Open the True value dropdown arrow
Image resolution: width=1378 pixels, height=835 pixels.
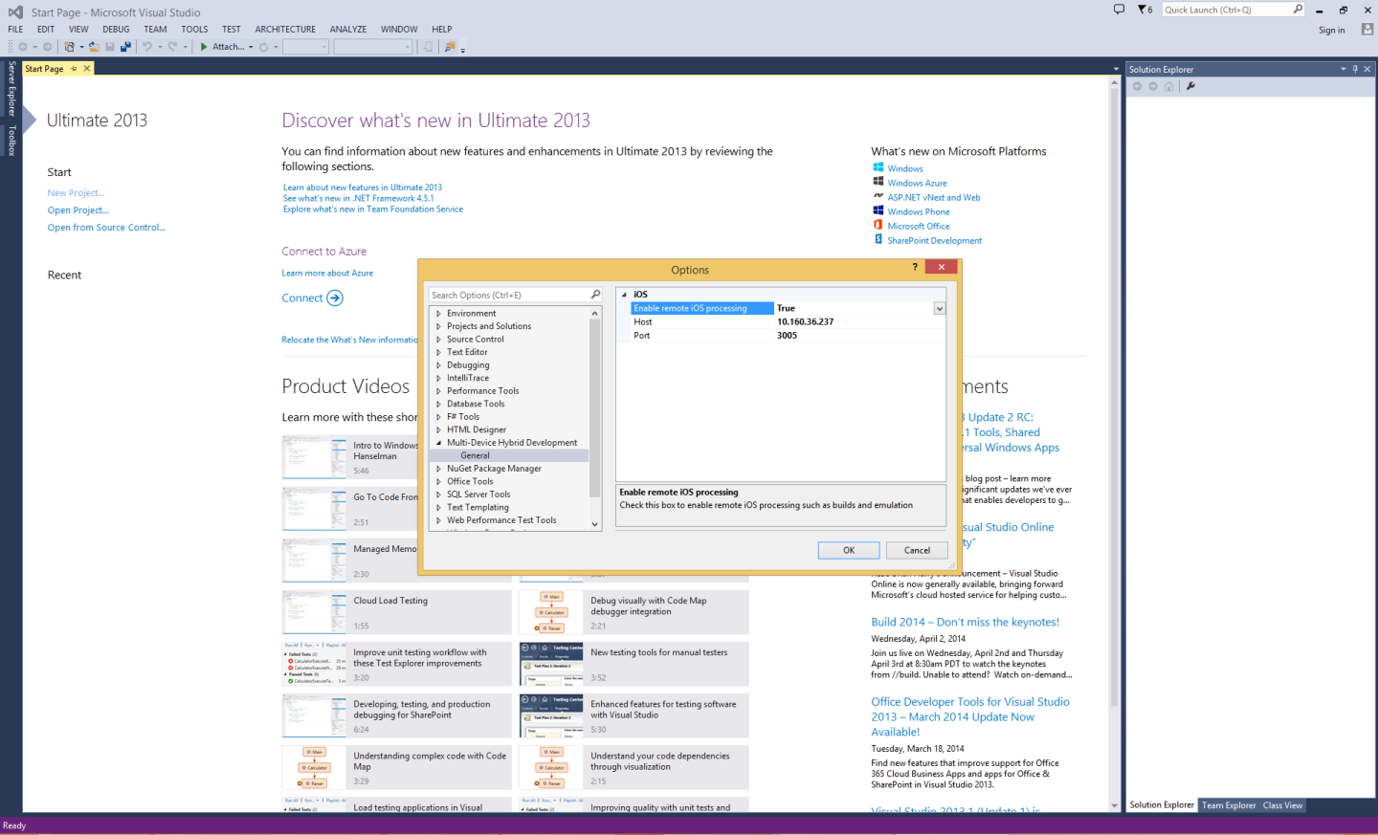(x=940, y=309)
